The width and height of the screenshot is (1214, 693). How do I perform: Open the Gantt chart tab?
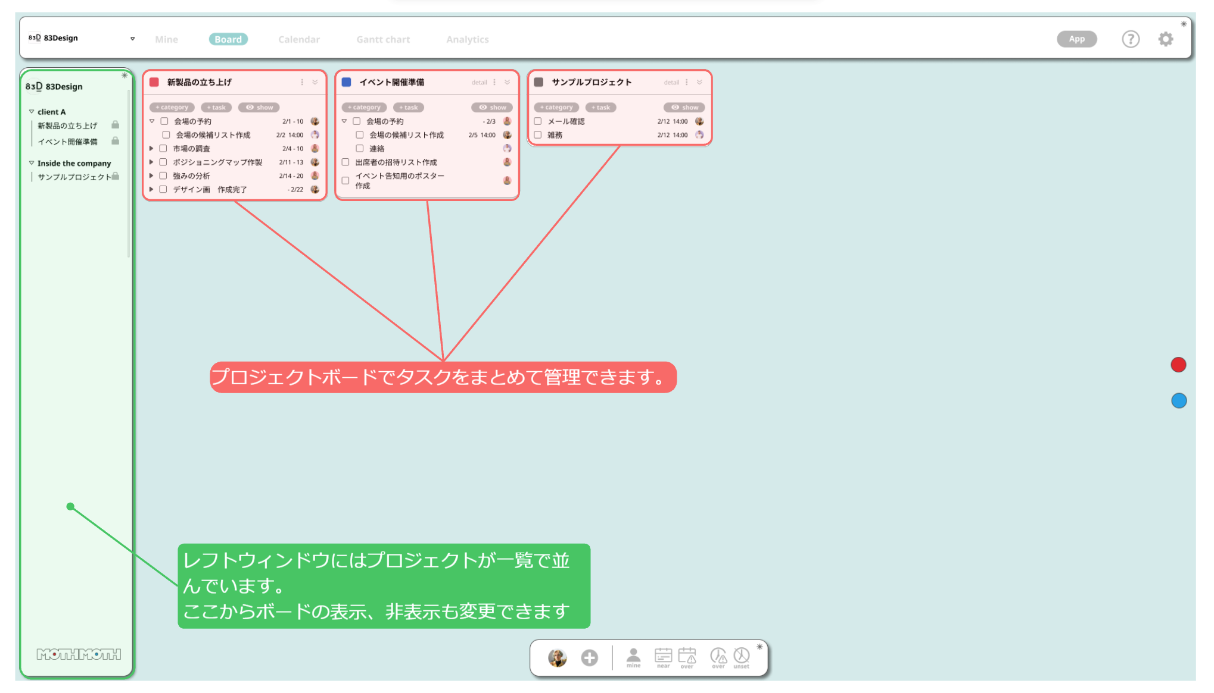[x=383, y=39]
